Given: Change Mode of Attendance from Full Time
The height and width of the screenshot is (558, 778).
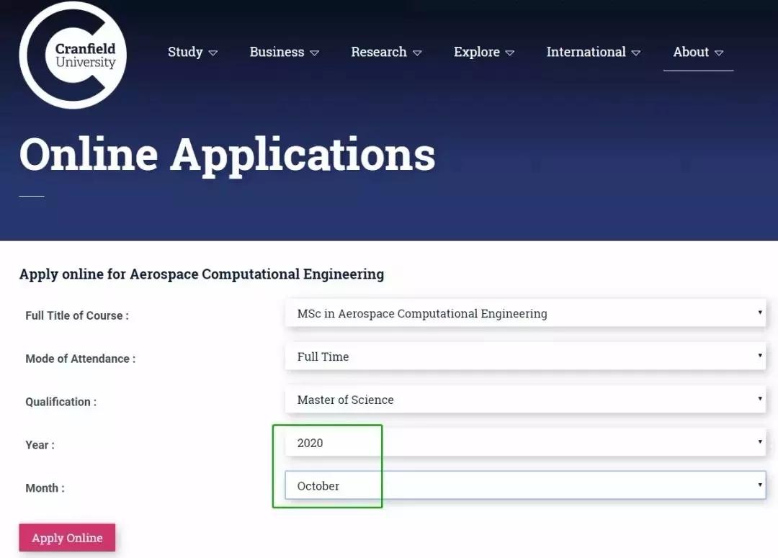Looking at the screenshot, I should click(x=524, y=356).
